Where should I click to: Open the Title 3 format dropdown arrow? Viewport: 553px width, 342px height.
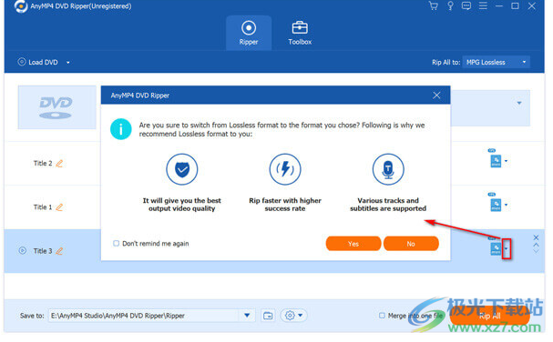pyautogui.click(x=507, y=249)
